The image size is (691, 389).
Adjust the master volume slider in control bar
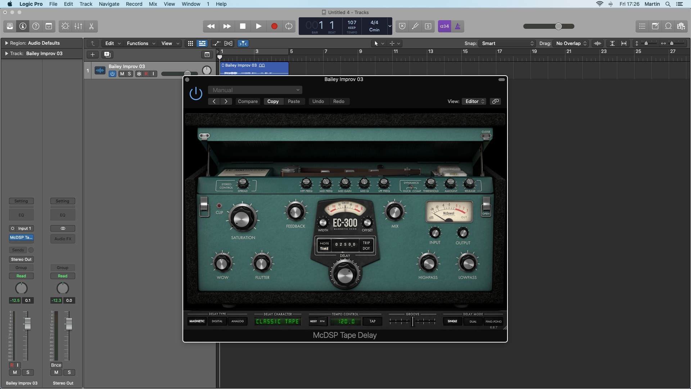coord(548,26)
